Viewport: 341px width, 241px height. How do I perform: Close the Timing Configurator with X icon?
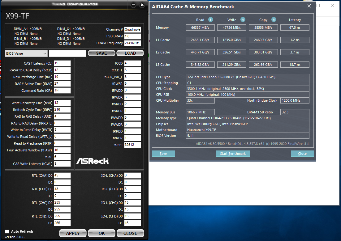coord(142,5)
